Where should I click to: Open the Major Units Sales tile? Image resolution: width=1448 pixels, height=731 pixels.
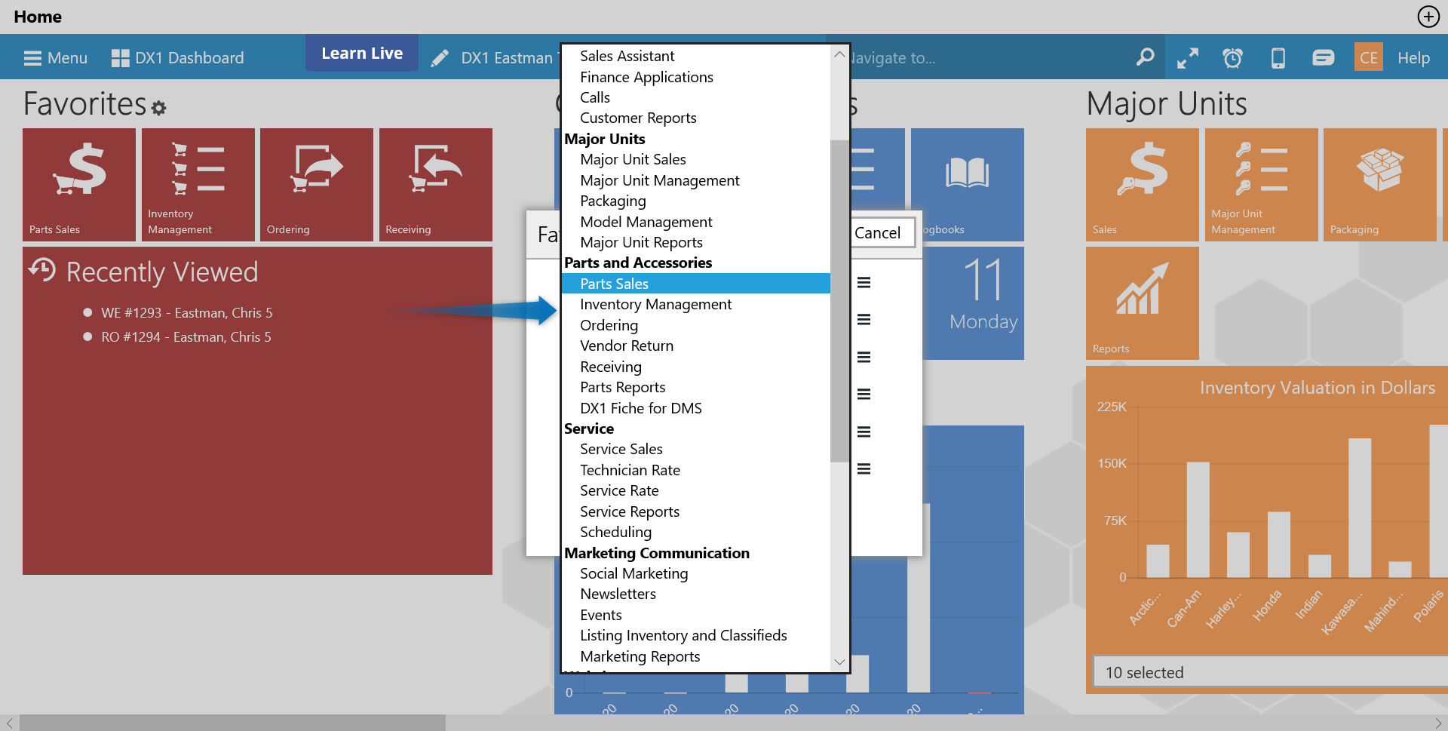tap(1143, 185)
